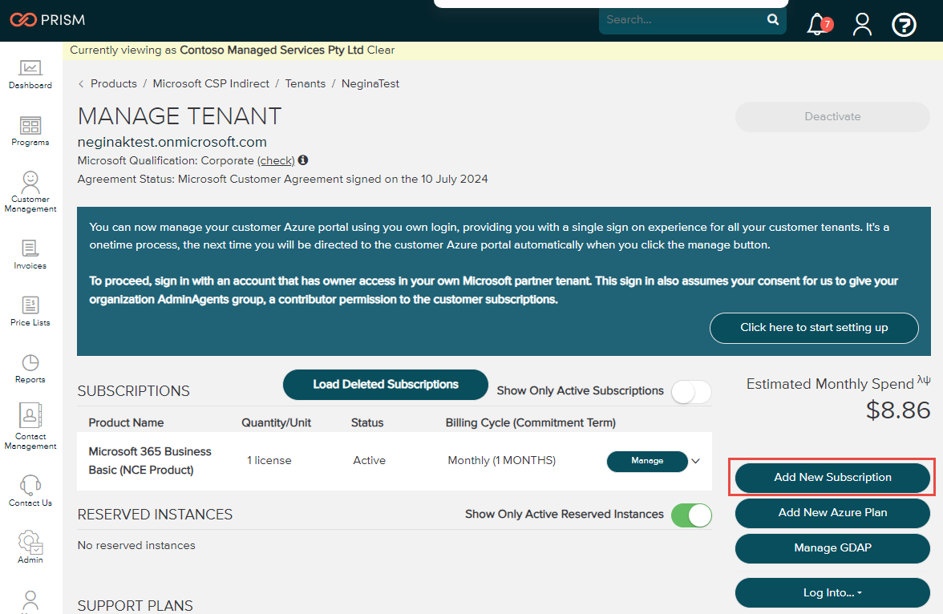Open the check link beside Corporate qualification
The height and width of the screenshot is (614, 943).
276,160
